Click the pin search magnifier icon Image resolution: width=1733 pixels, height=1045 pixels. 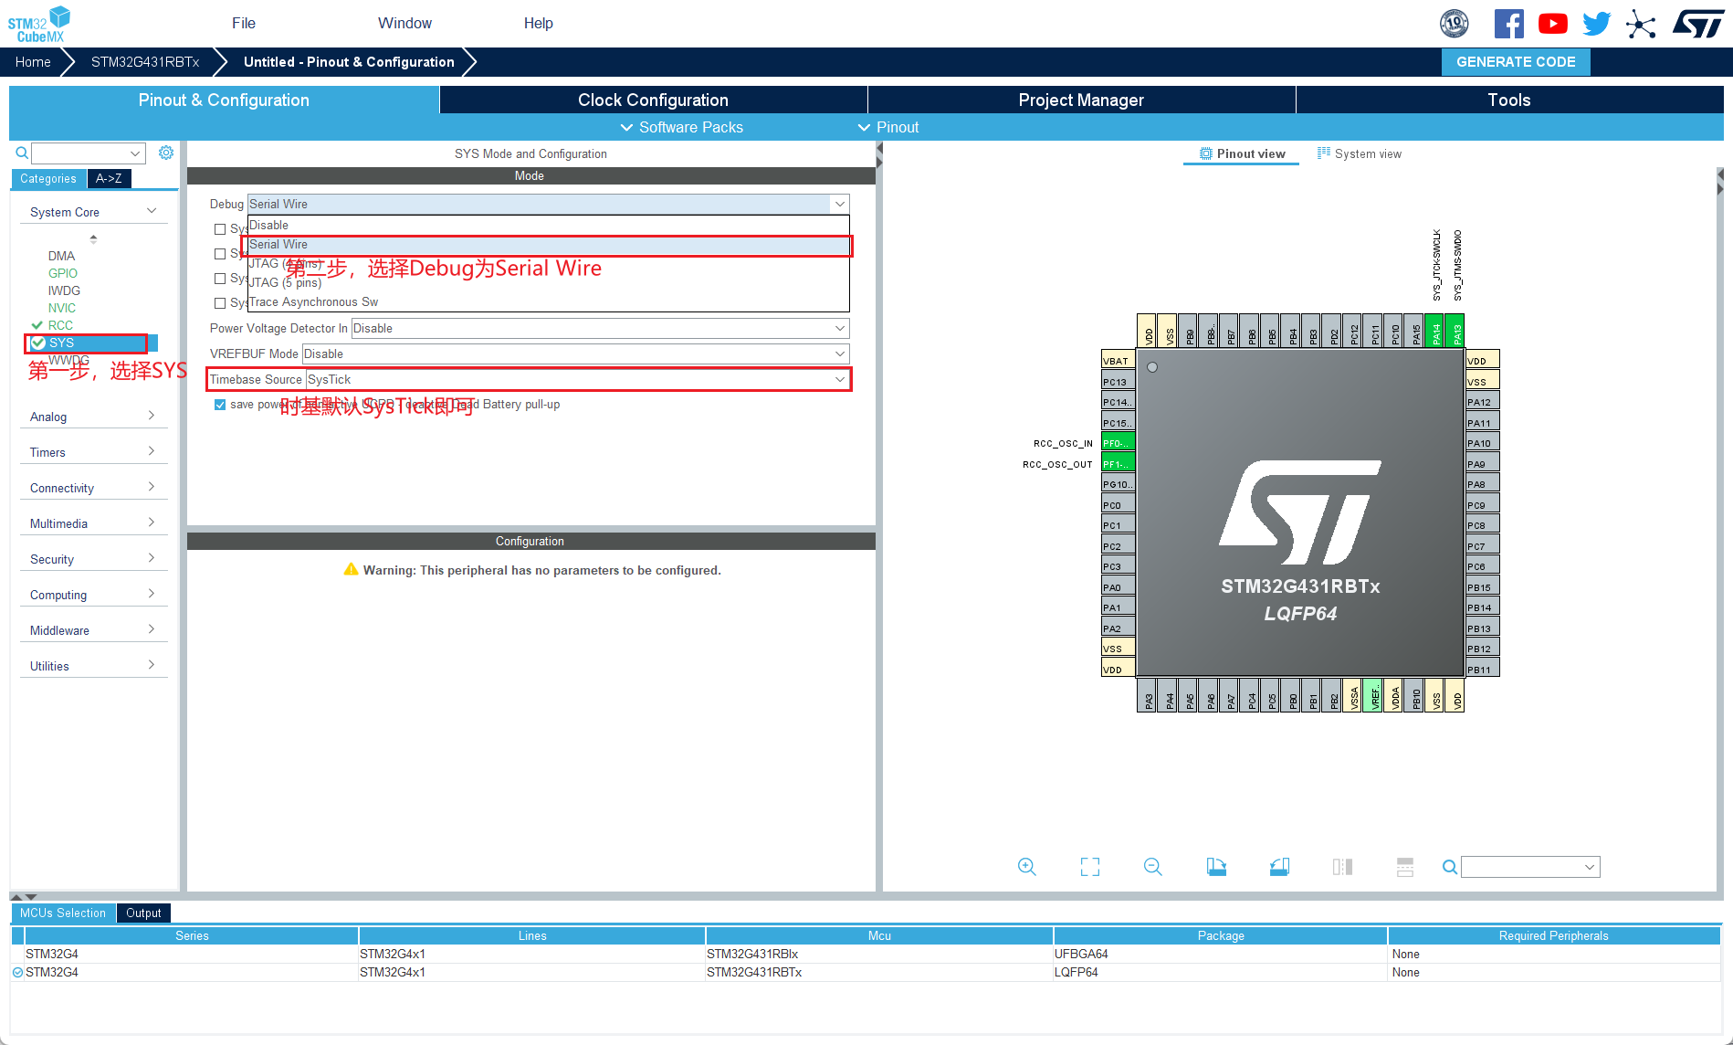(1449, 867)
